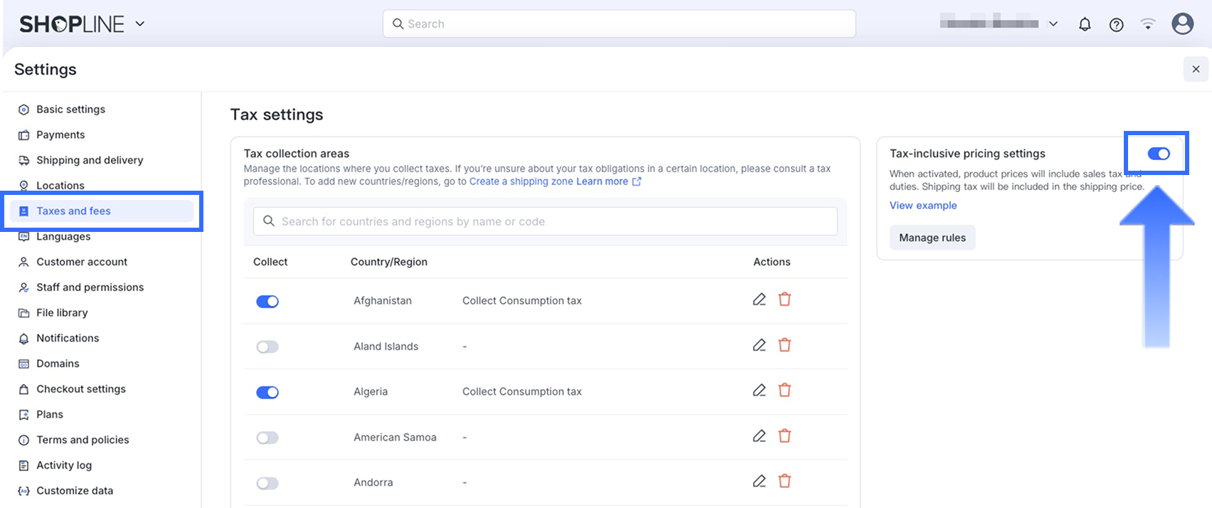Click the Manage rules button
Image resolution: width=1212 pixels, height=508 pixels.
(932, 238)
